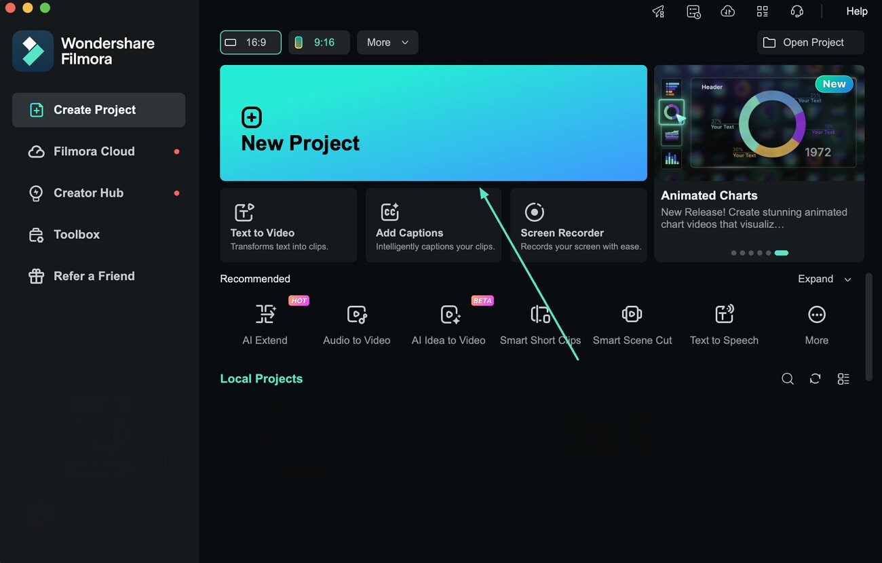Launch AI Idea to Video
Screen dimensions: 882x563
tap(448, 324)
